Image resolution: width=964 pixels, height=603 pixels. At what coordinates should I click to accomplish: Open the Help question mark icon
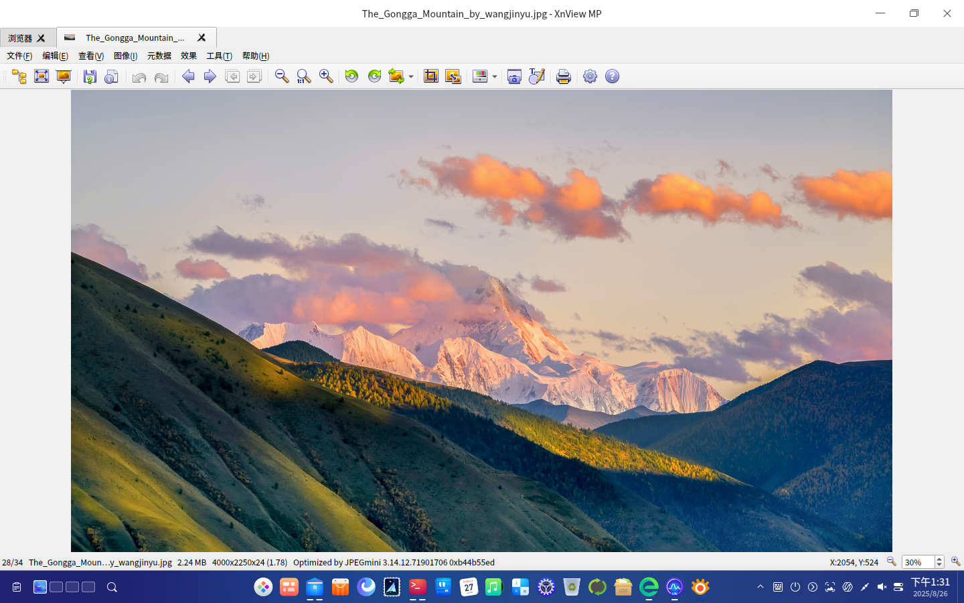coord(612,76)
